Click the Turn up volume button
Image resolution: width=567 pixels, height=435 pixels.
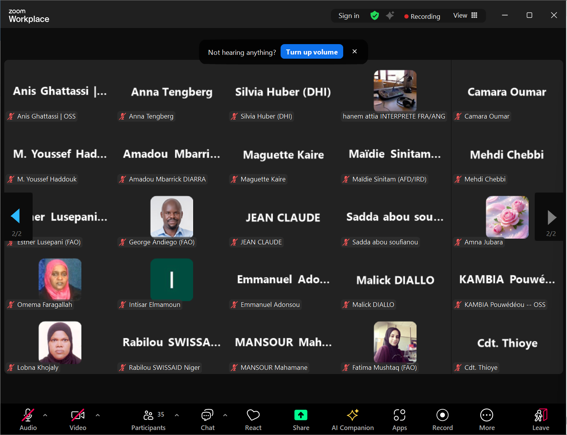(x=312, y=52)
